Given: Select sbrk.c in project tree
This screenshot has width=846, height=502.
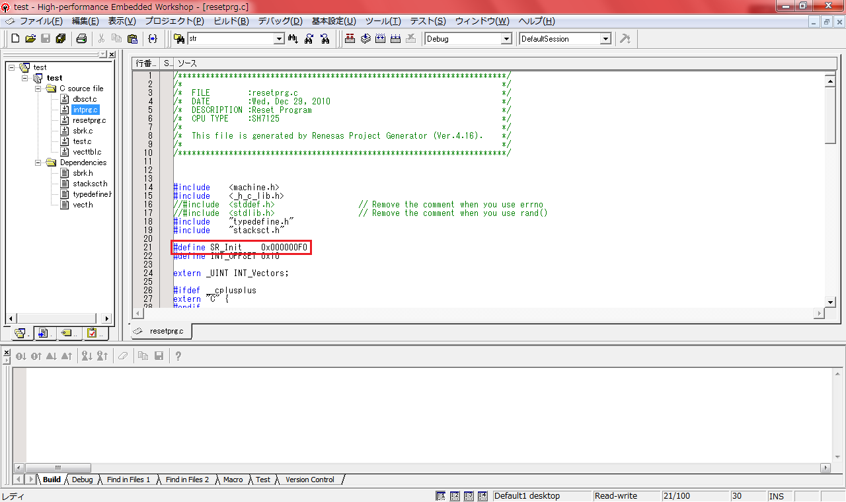Looking at the screenshot, I should [x=83, y=131].
